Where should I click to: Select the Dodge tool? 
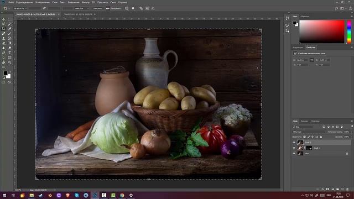tap(9, 48)
